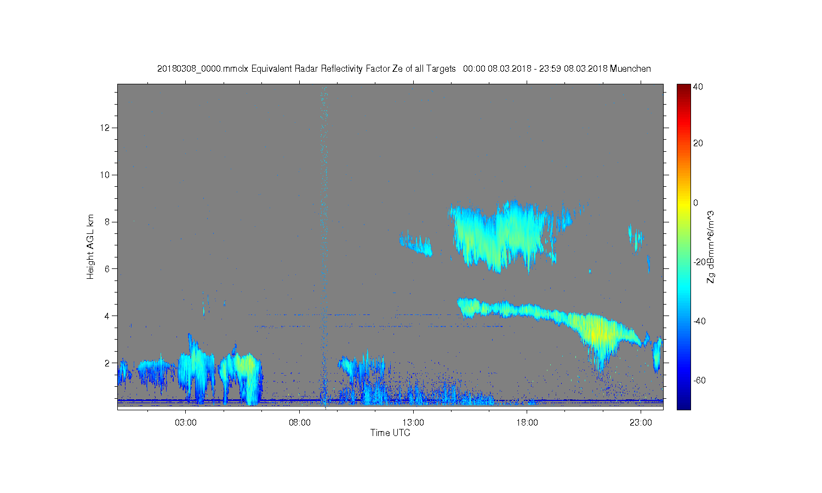Click the height tick label '8'
The height and width of the screenshot is (493, 822).
click(x=108, y=222)
